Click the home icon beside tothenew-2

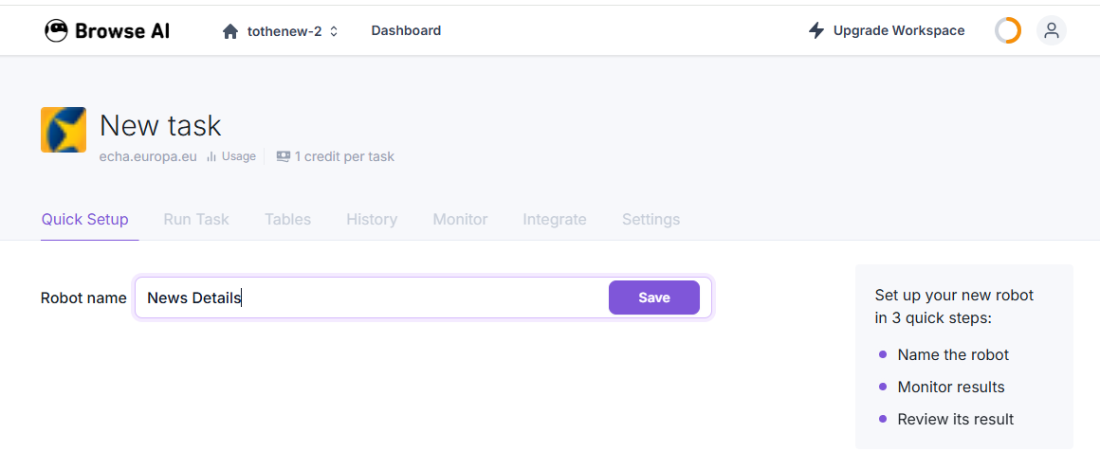pos(230,31)
